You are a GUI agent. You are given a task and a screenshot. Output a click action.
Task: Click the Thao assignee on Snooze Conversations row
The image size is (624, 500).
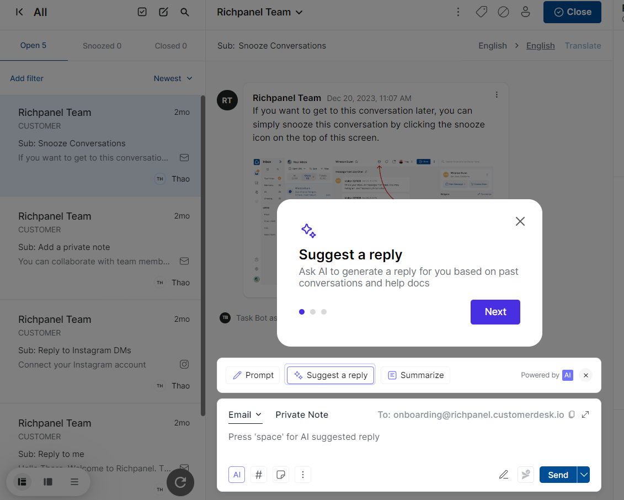tap(172, 179)
